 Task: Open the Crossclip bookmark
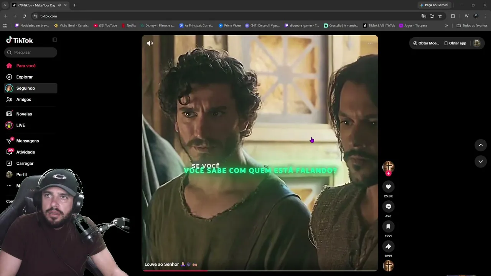coord(341,26)
